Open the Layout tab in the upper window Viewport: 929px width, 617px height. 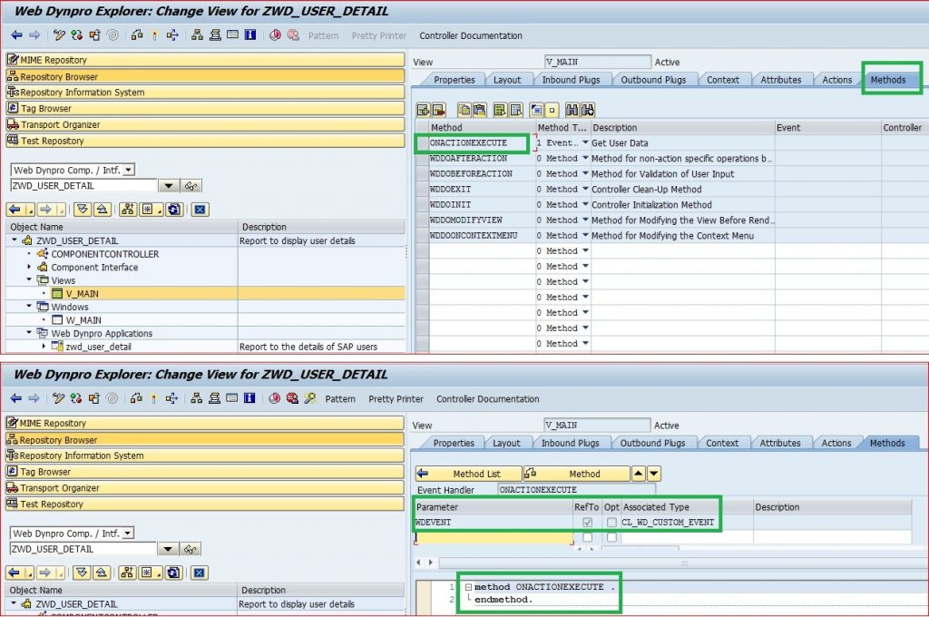[507, 80]
